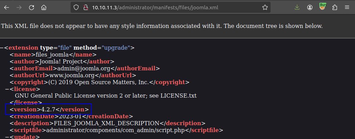Image resolution: width=355 pixels, height=139 pixels.
Task: Open the browser home page
Action: click(x=44, y=7)
